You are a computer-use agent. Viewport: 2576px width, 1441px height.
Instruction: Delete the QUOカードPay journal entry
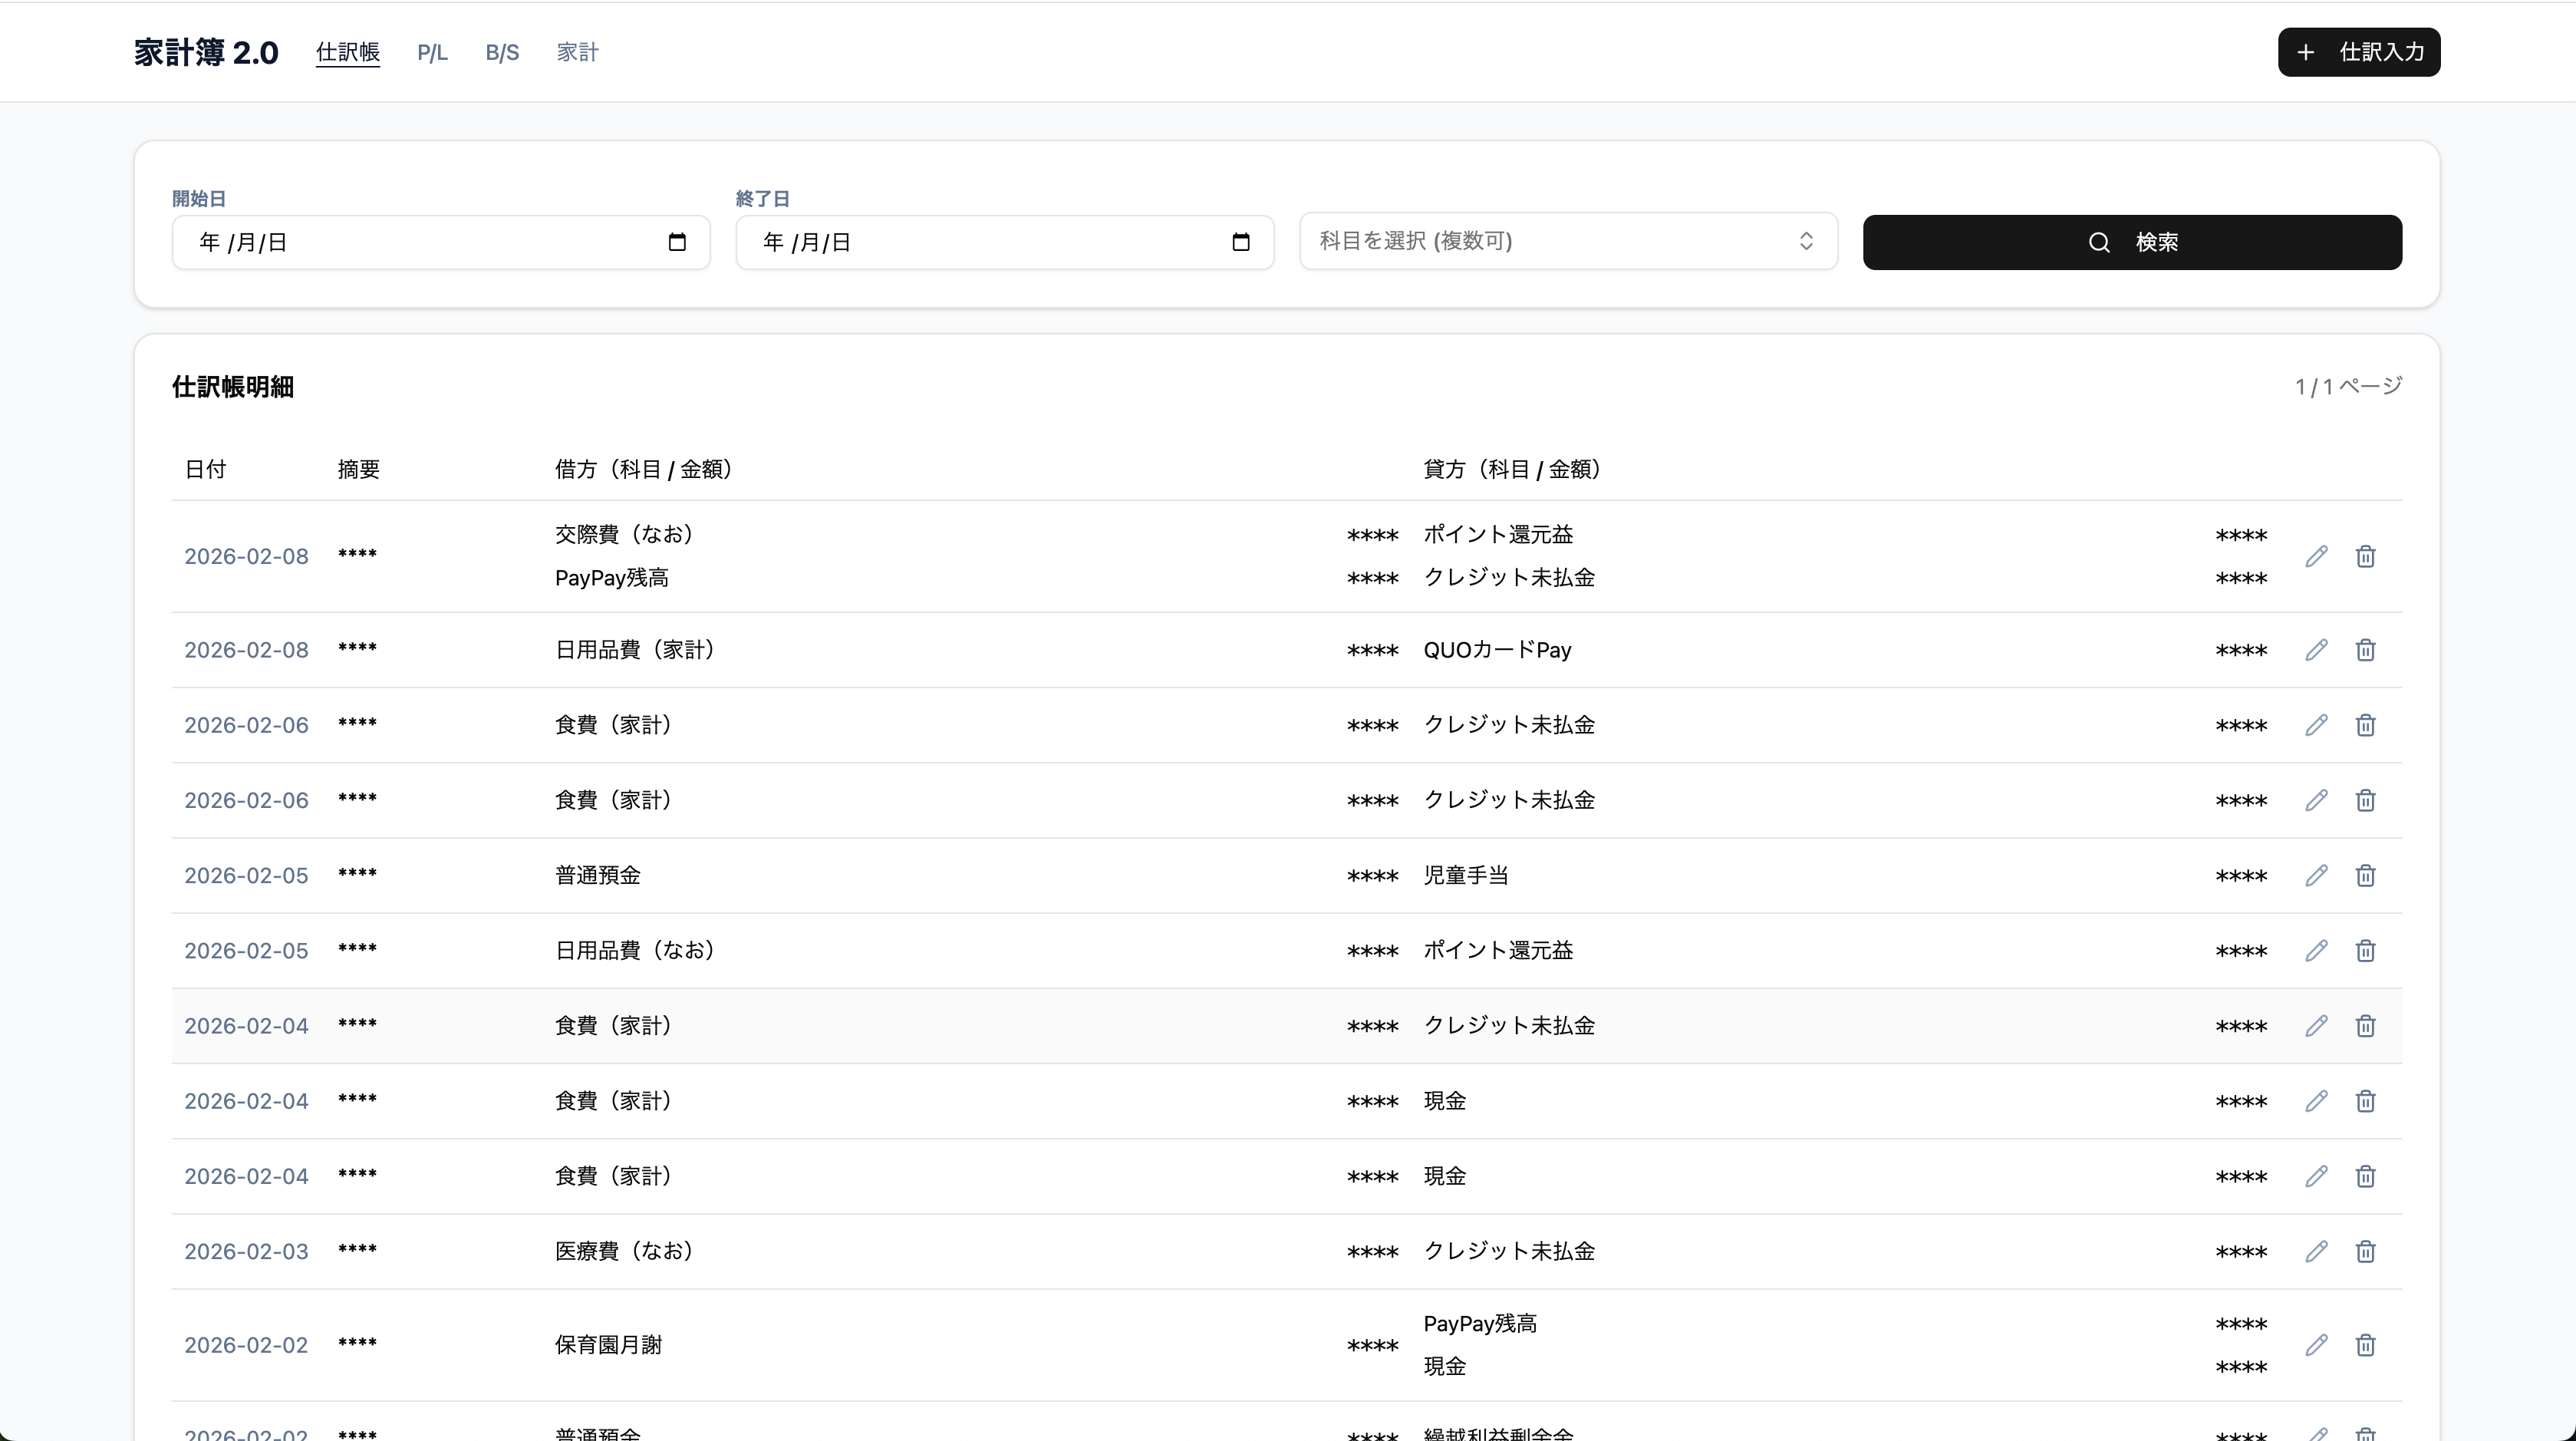2365,650
